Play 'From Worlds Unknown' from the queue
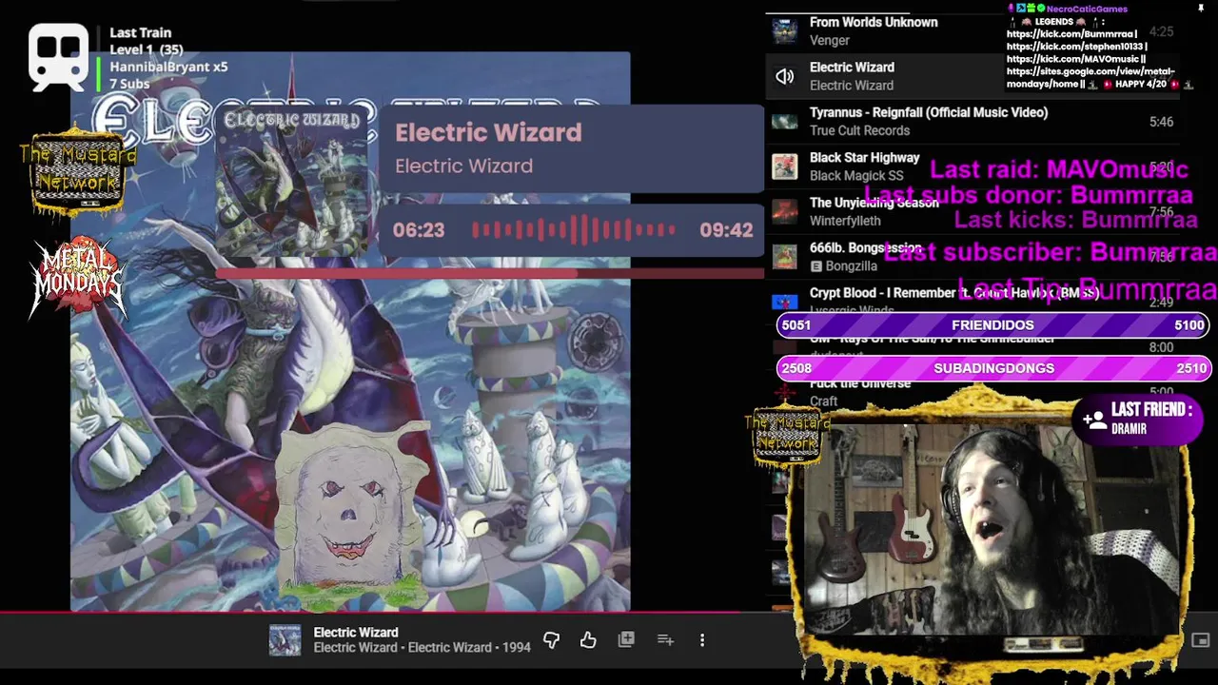 pyautogui.click(x=874, y=22)
